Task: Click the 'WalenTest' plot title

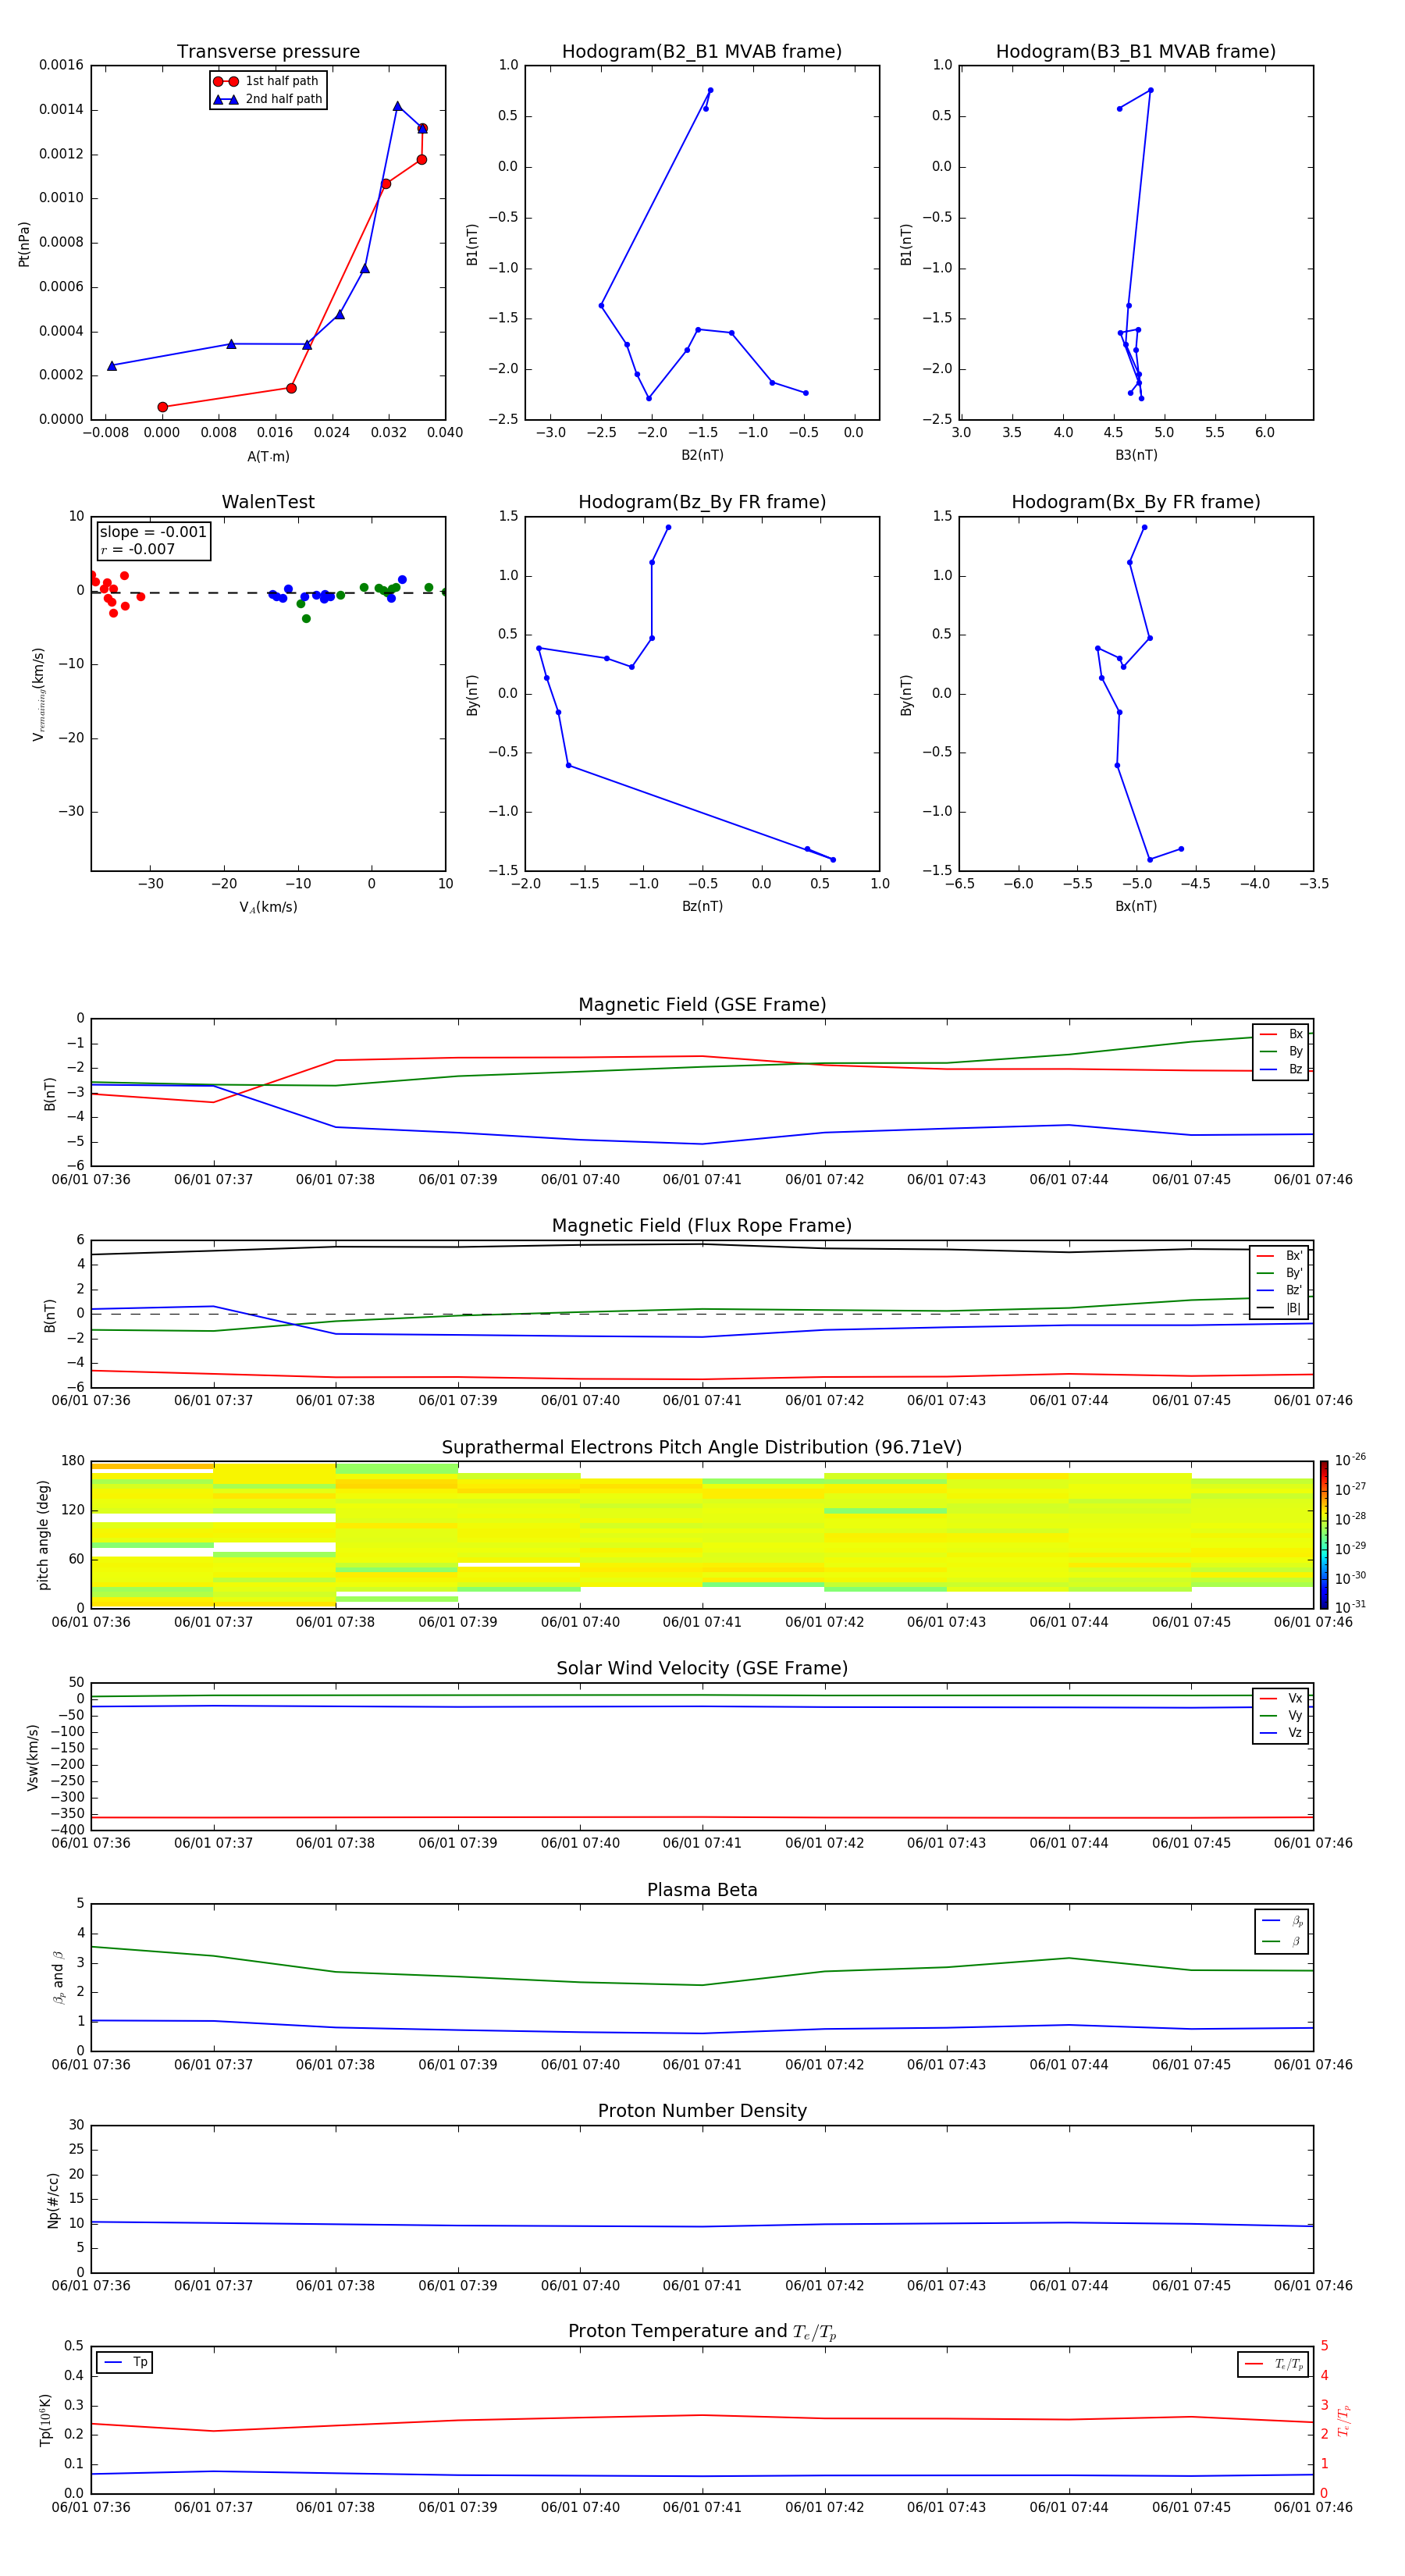Action: (268, 502)
